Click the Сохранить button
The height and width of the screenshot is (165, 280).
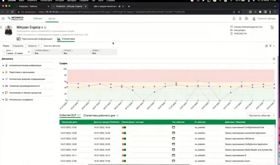pos(18,46)
